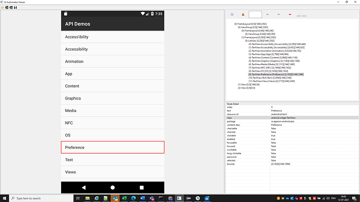Expand all nodes in the hierarchy tree
This screenshot has width=360, height=202.
point(232,15)
